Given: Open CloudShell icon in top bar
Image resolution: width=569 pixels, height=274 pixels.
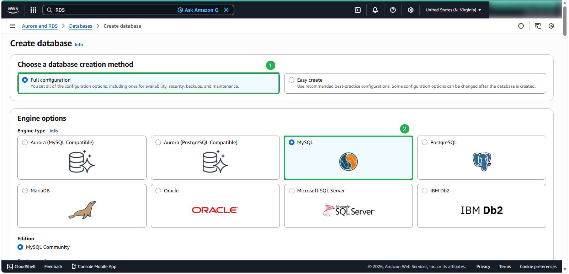Looking at the screenshot, I should click(x=358, y=10).
